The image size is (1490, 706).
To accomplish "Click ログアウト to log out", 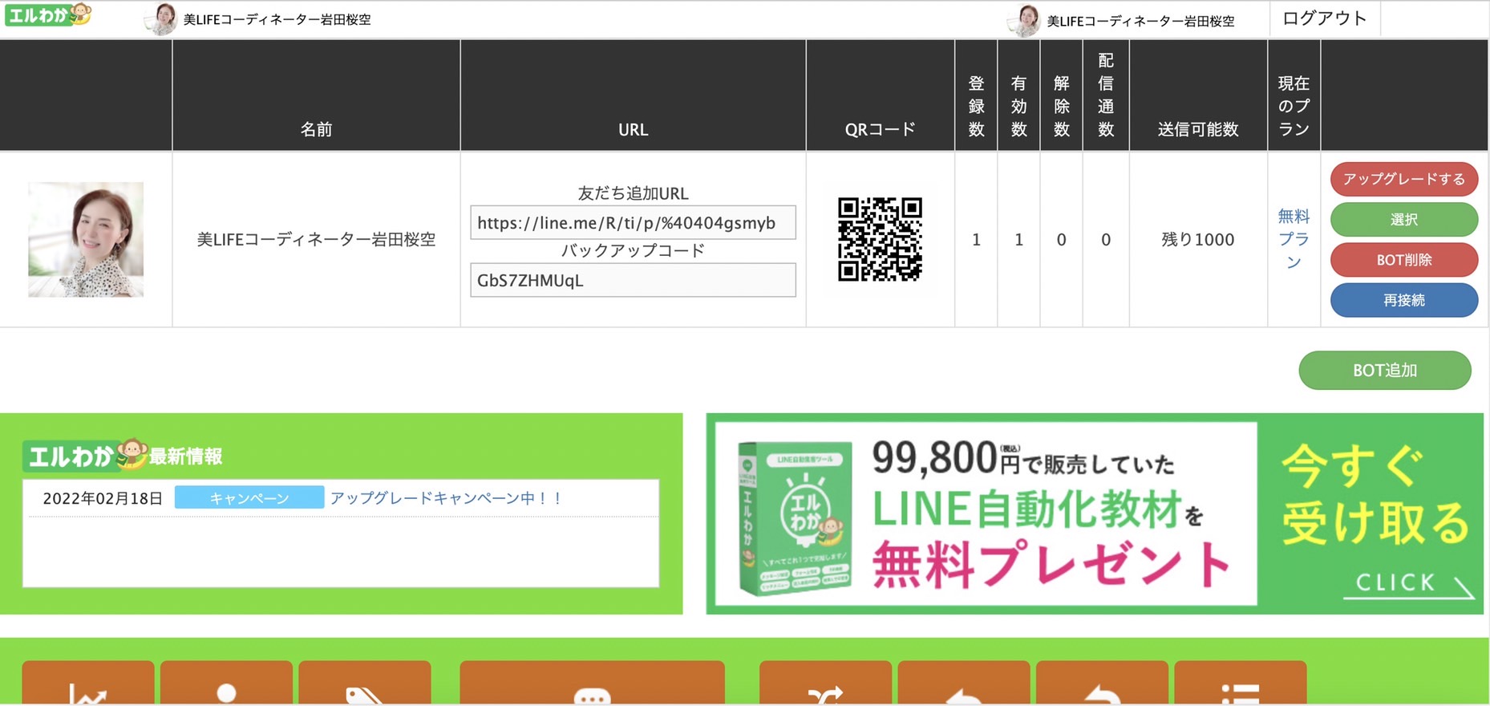I will coord(1325,18).
